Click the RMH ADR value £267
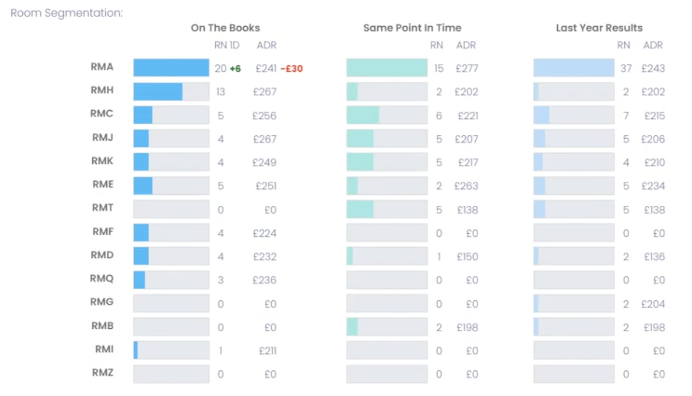The width and height of the screenshot is (692, 396). pos(265,92)
